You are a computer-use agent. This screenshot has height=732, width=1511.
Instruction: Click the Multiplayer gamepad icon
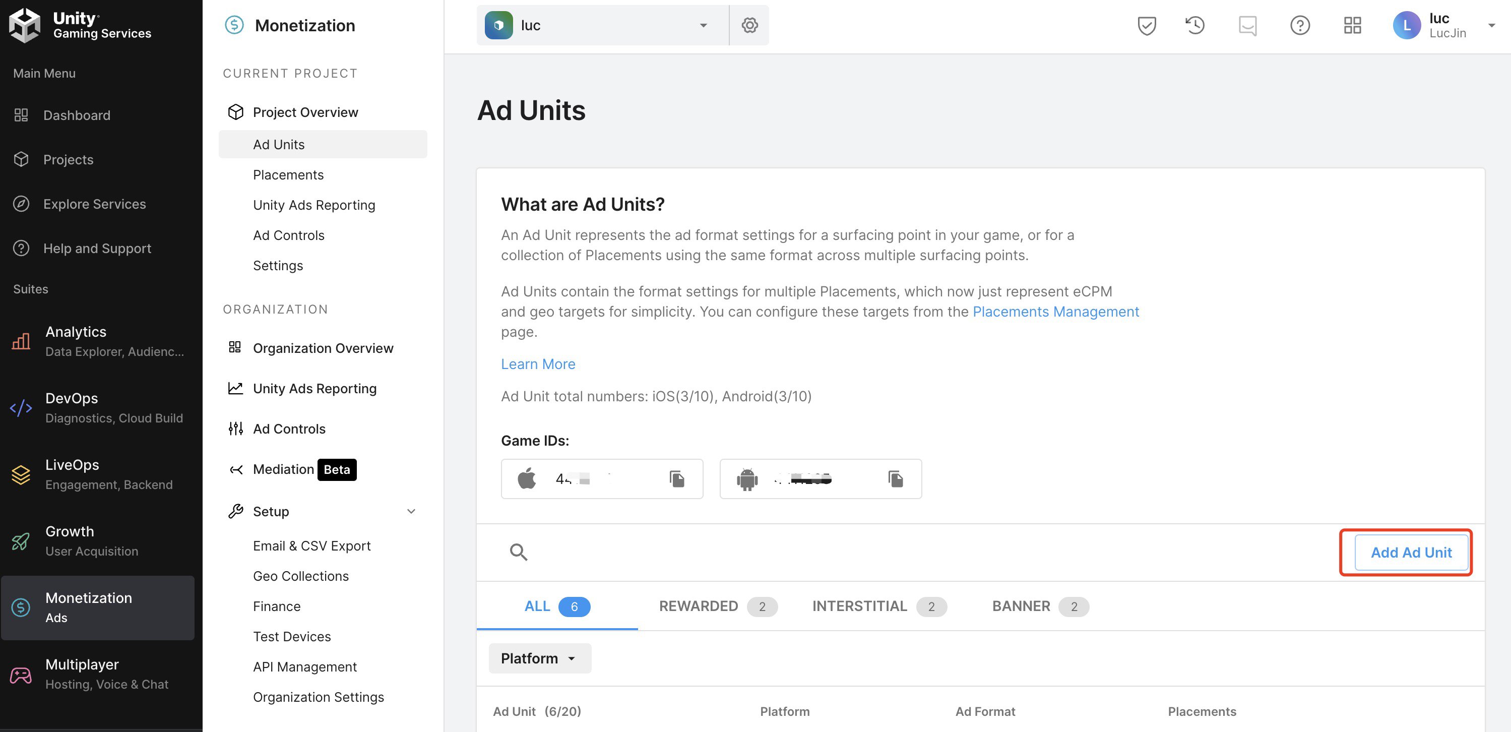21,675
